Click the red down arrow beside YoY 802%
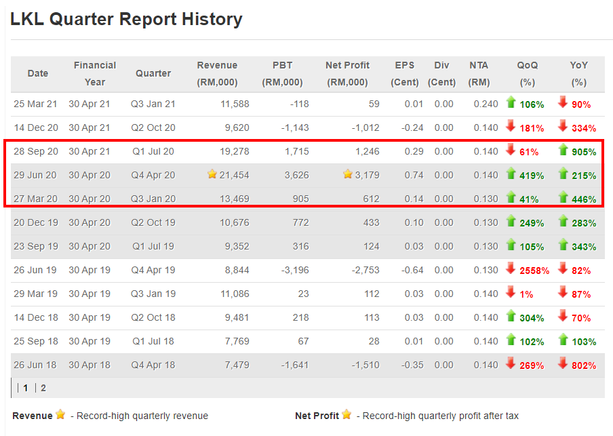The height and width of the screenshot is (436, 613). (x=562, y=364)
